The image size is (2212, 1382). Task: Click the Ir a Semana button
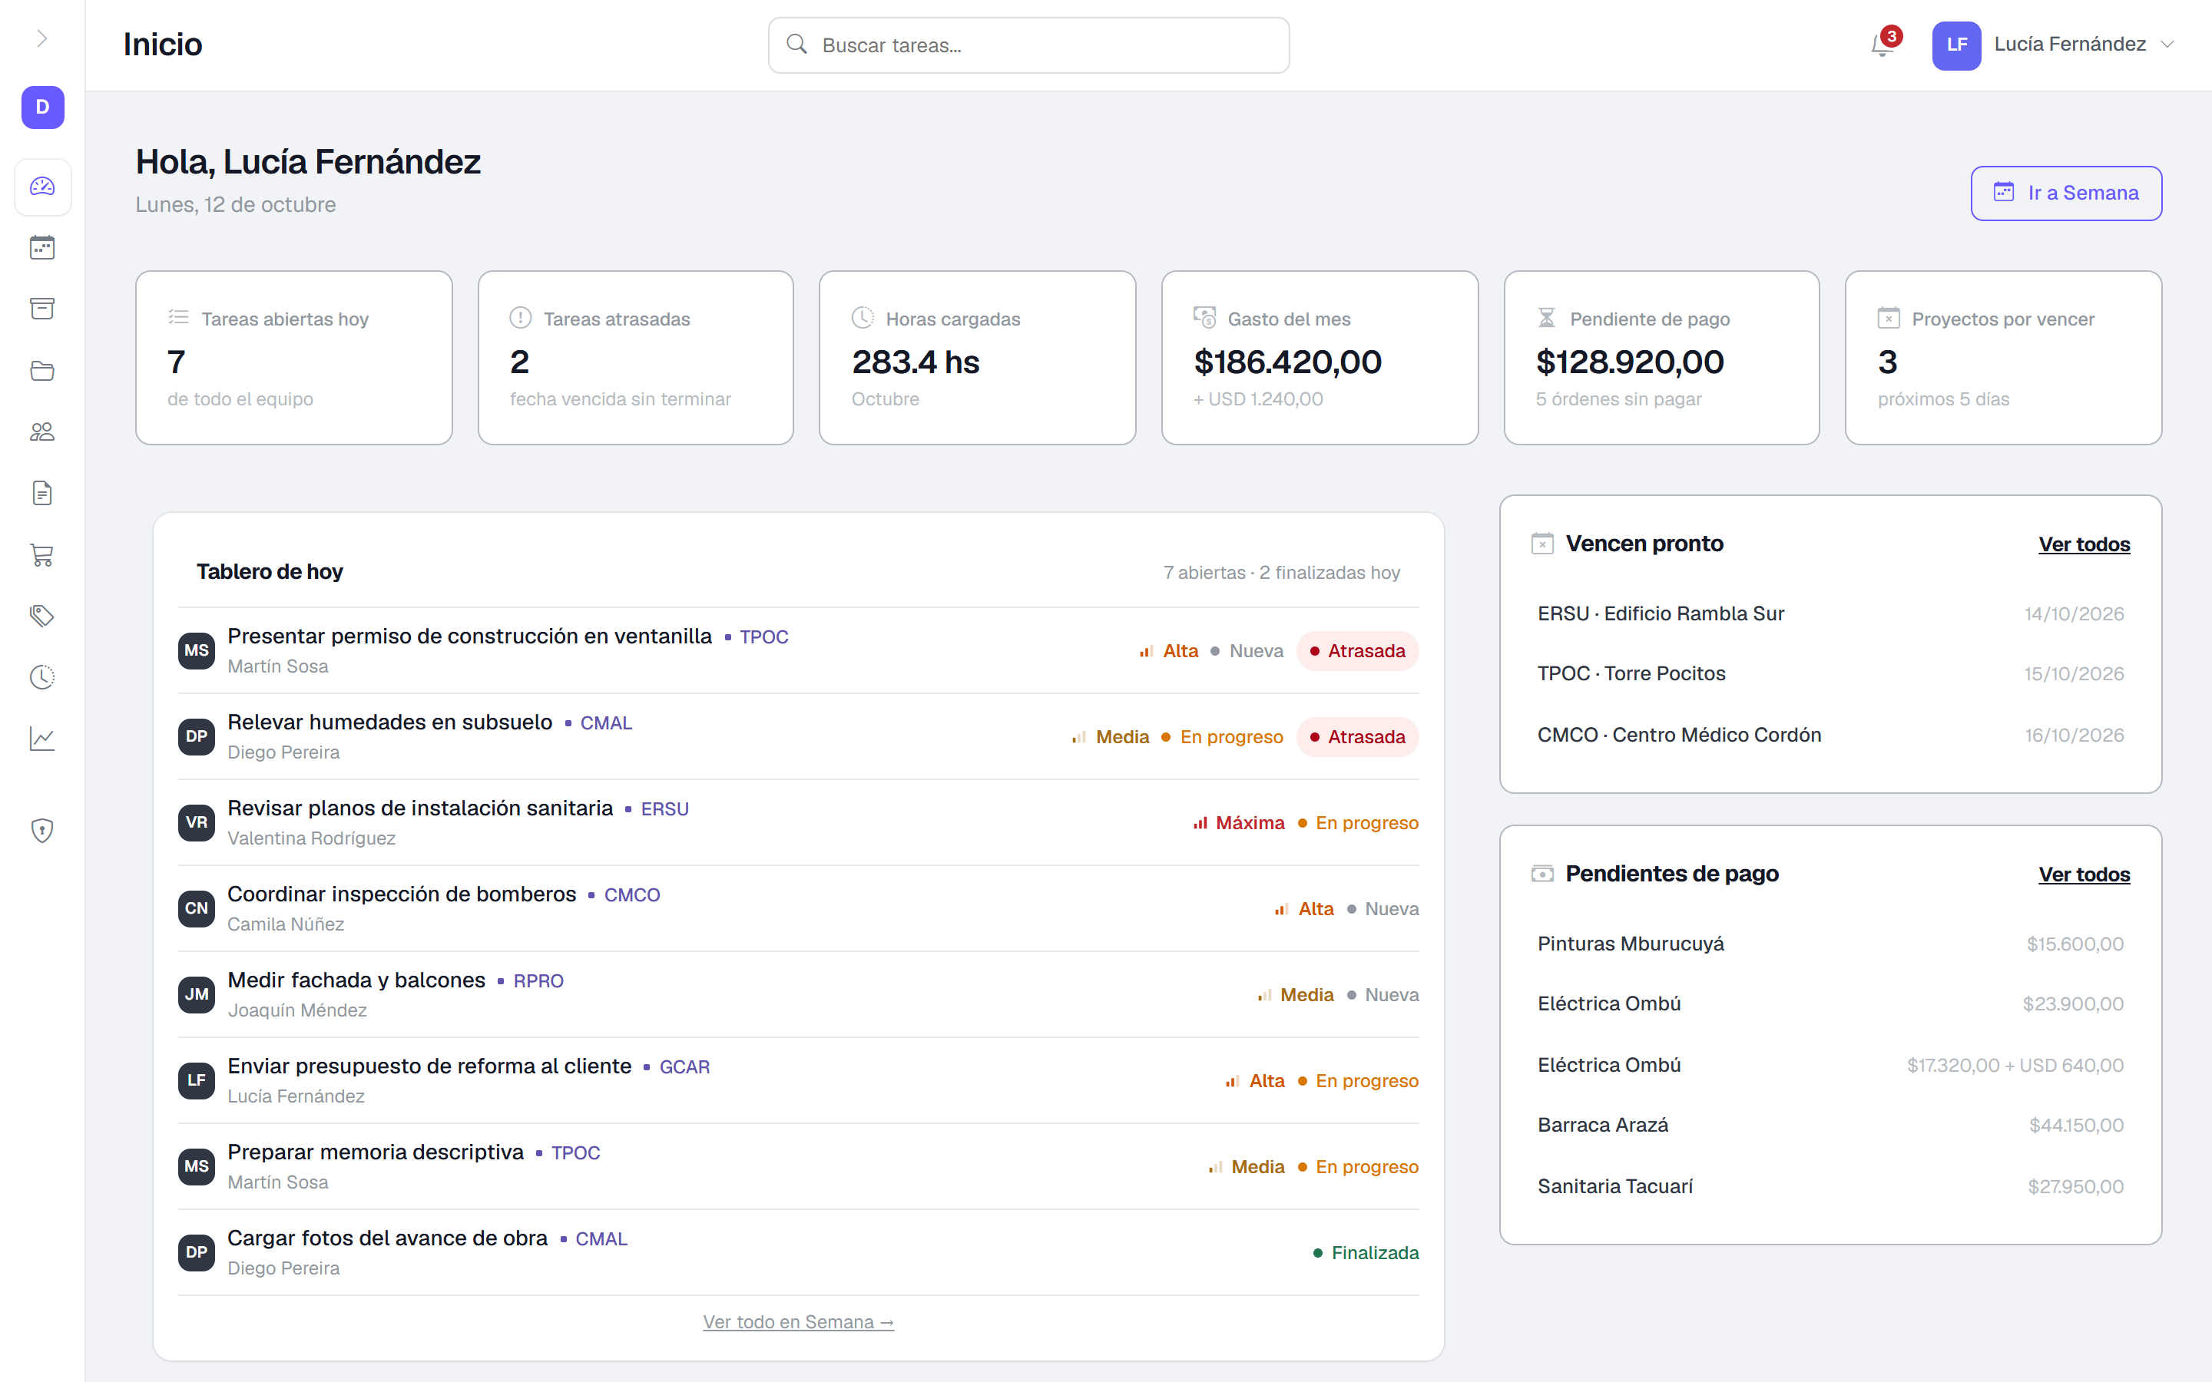tap(2066, 193)
